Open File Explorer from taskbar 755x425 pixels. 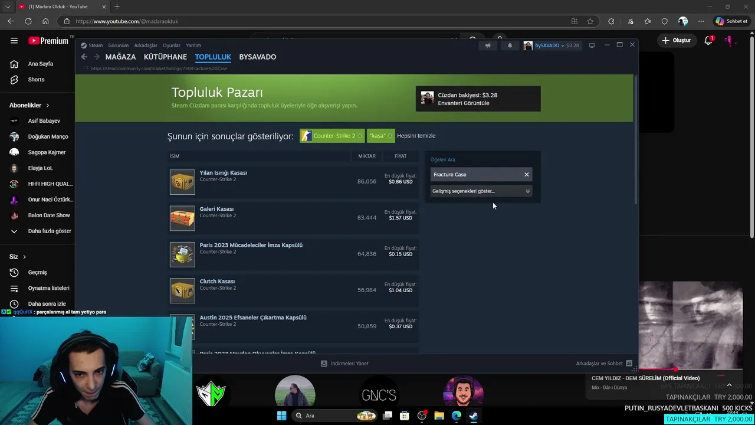pyautogui.click(x=439, y=416)
